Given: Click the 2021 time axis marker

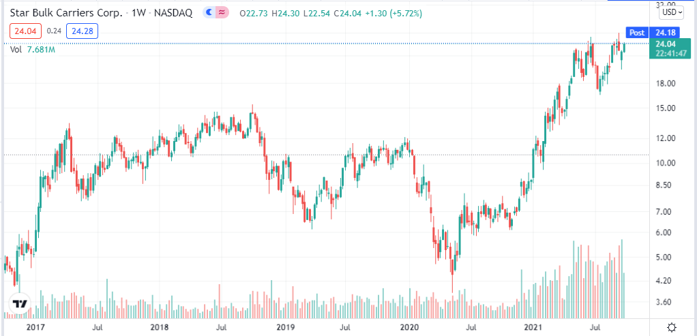Looking at the screenshot, I should 534,328.
